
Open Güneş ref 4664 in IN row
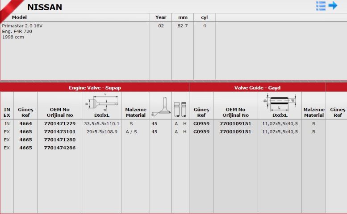point(25,123)
